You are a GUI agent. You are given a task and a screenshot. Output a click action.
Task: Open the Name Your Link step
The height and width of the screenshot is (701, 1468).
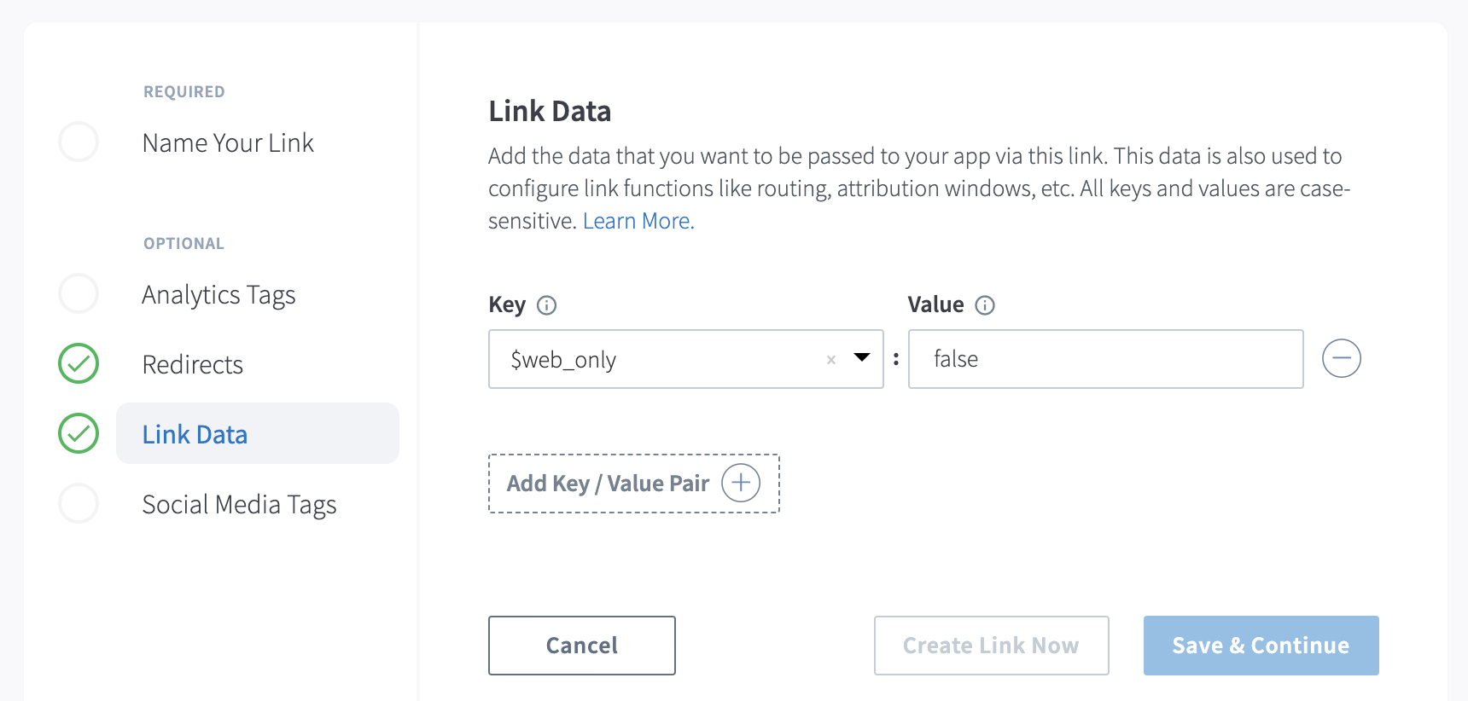click(x=228, y=143)
